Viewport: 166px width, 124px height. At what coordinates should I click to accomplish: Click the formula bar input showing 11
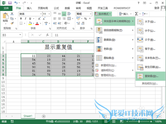coord(73,35)
